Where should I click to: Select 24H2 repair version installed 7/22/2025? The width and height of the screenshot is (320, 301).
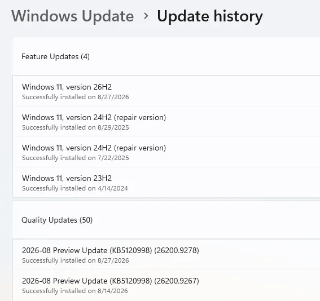166,152
